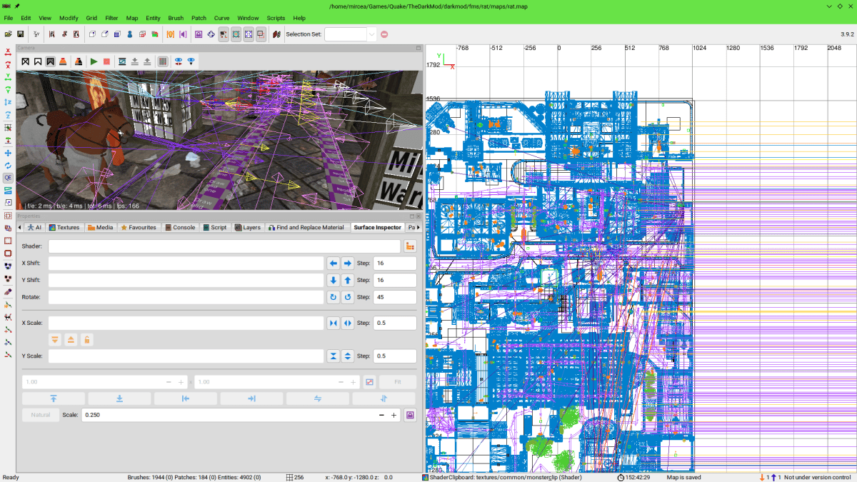Open the Shader chooser icon next to Shader field
The height and width of the screenshot is (482, 857).
pyautogui.click(x=410, y=246)
